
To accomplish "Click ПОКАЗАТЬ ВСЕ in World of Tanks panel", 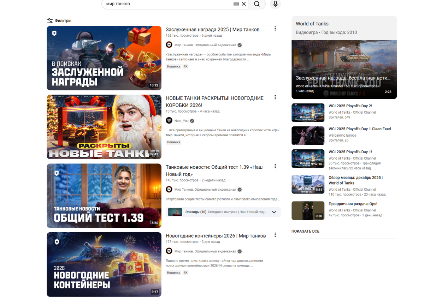I will 305,231.
